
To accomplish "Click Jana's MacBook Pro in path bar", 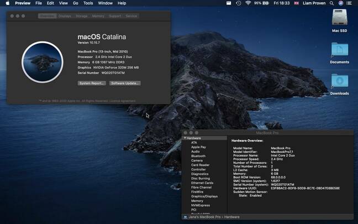I will [x=205, y=217].
